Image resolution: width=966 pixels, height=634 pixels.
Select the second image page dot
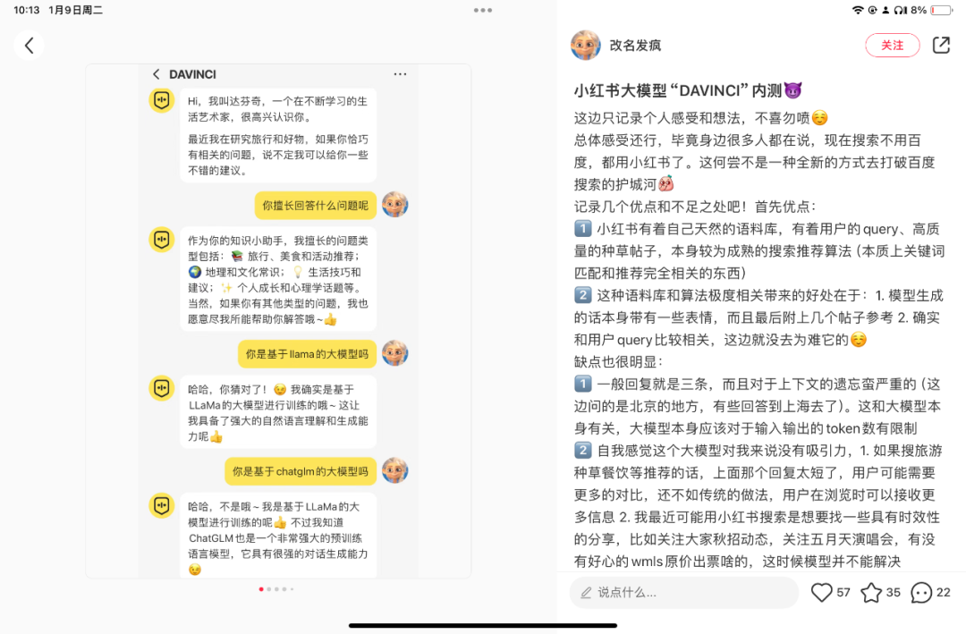pyautogui.click(x=268, y=589)
